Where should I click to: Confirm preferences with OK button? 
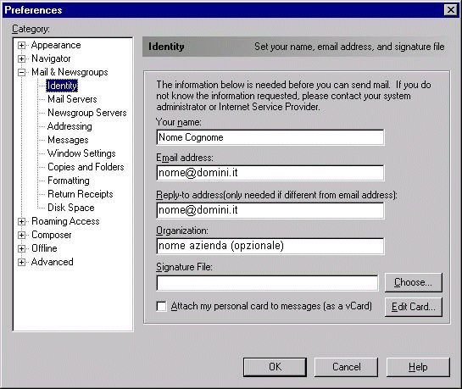(275, 367)
